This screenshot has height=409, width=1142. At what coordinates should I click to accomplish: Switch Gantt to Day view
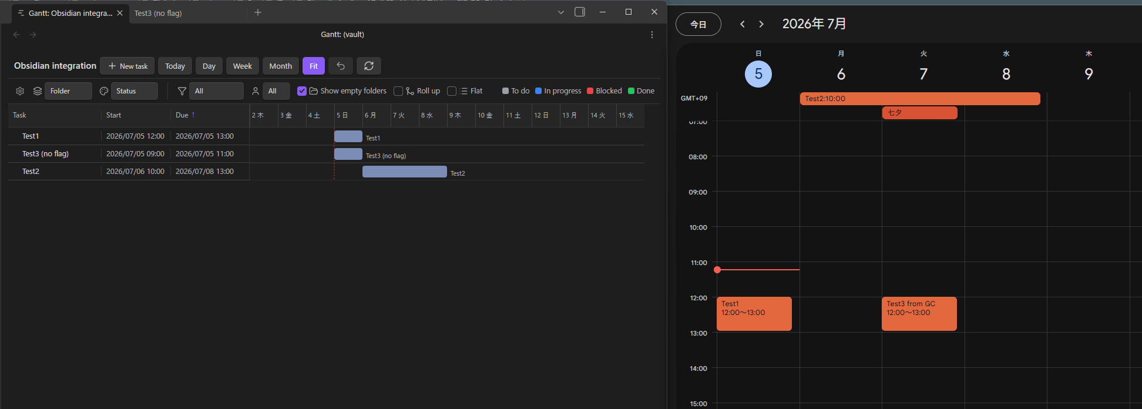pos(209,66)
